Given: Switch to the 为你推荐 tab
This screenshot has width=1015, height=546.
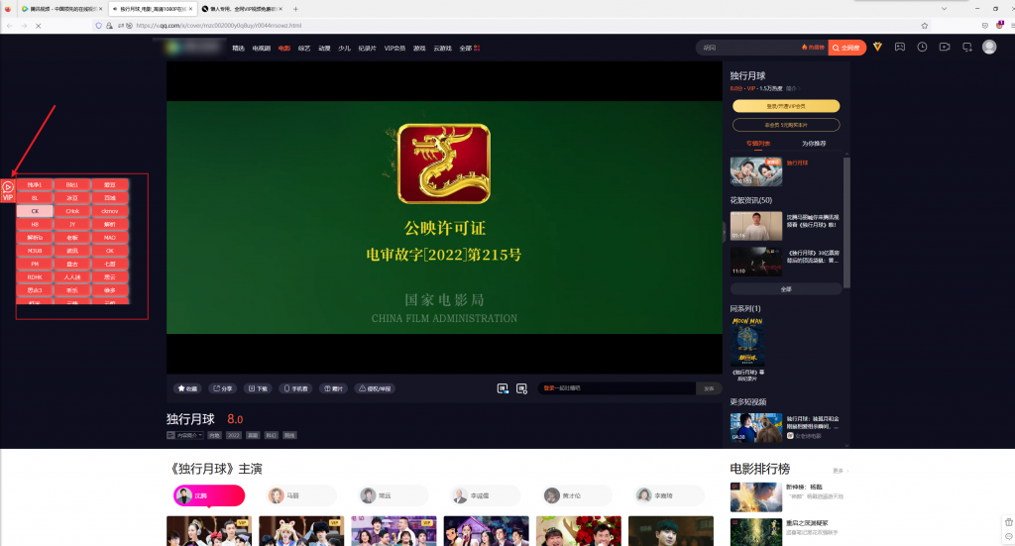Looking at the screenshot, I should [x=814, y=144].
